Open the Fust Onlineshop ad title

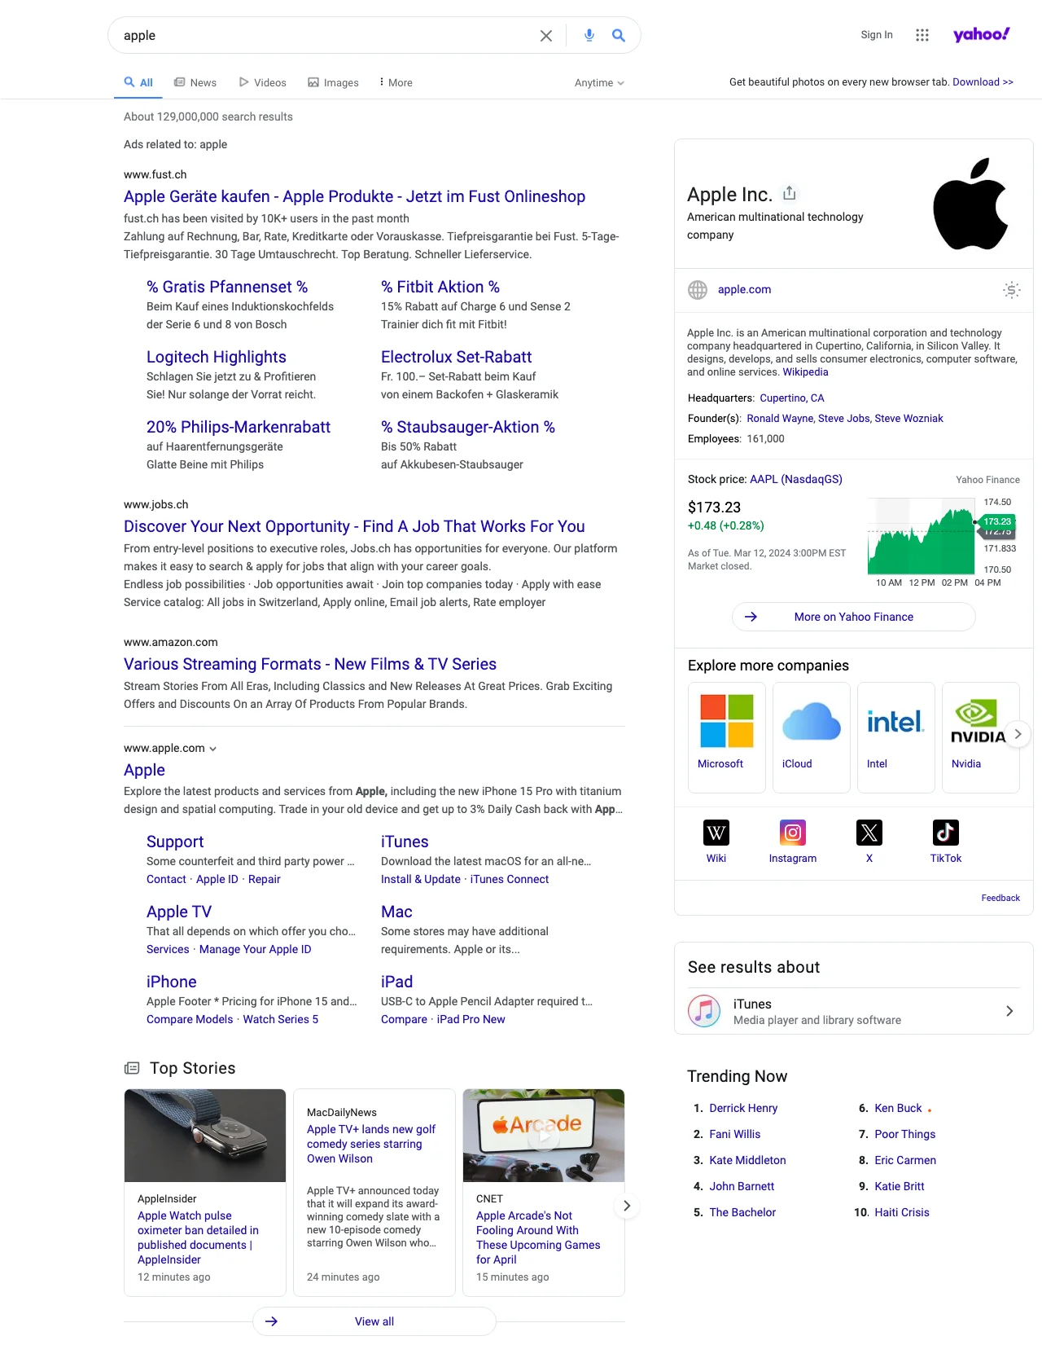(x=354, y=196)
